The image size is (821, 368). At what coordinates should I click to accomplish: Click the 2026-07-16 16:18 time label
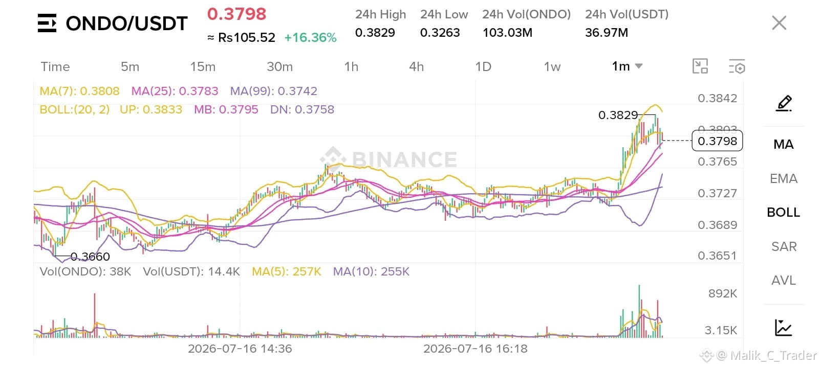pos(475,349)
